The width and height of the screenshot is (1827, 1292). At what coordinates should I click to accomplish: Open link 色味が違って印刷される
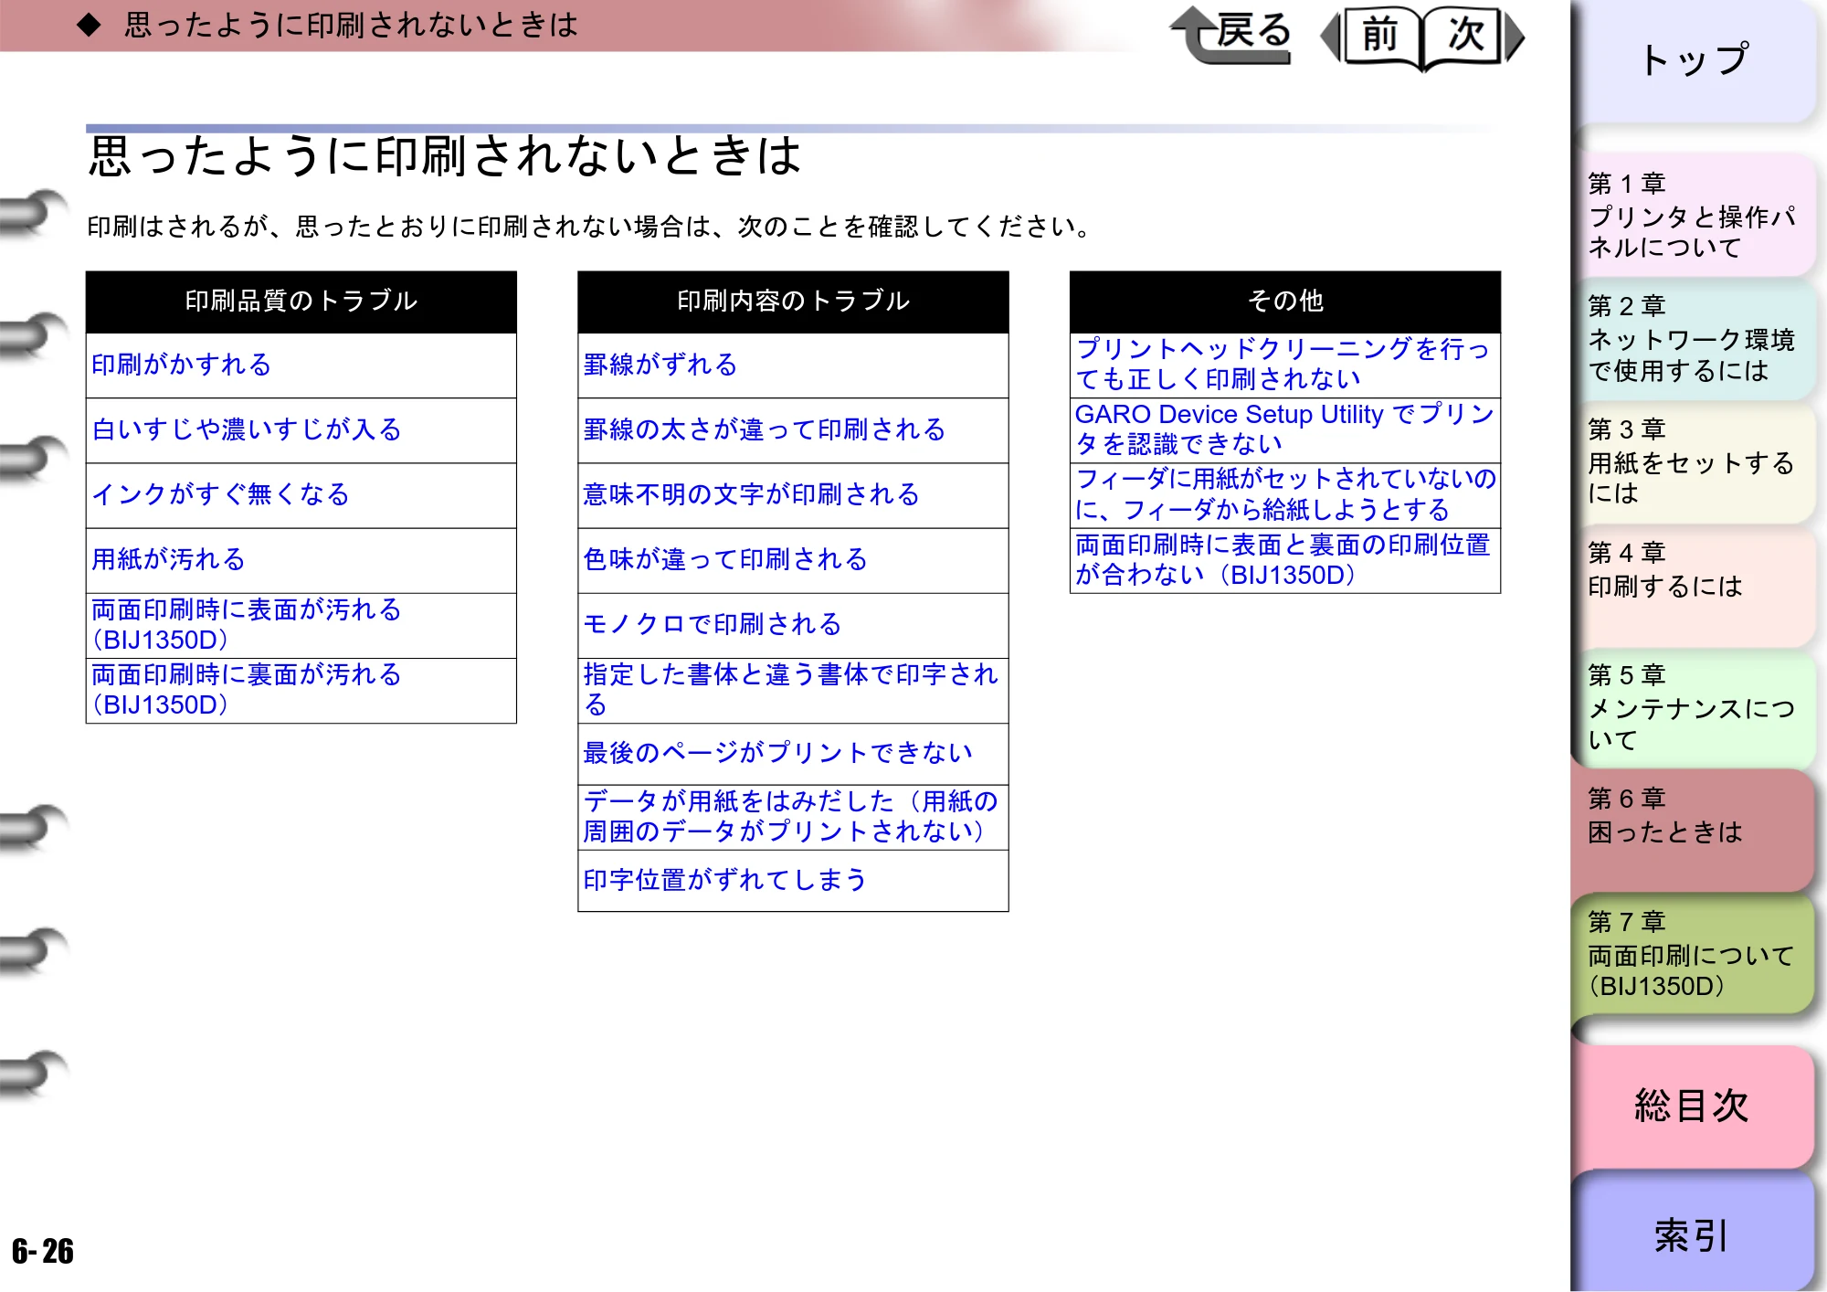[x=725, y=559]
